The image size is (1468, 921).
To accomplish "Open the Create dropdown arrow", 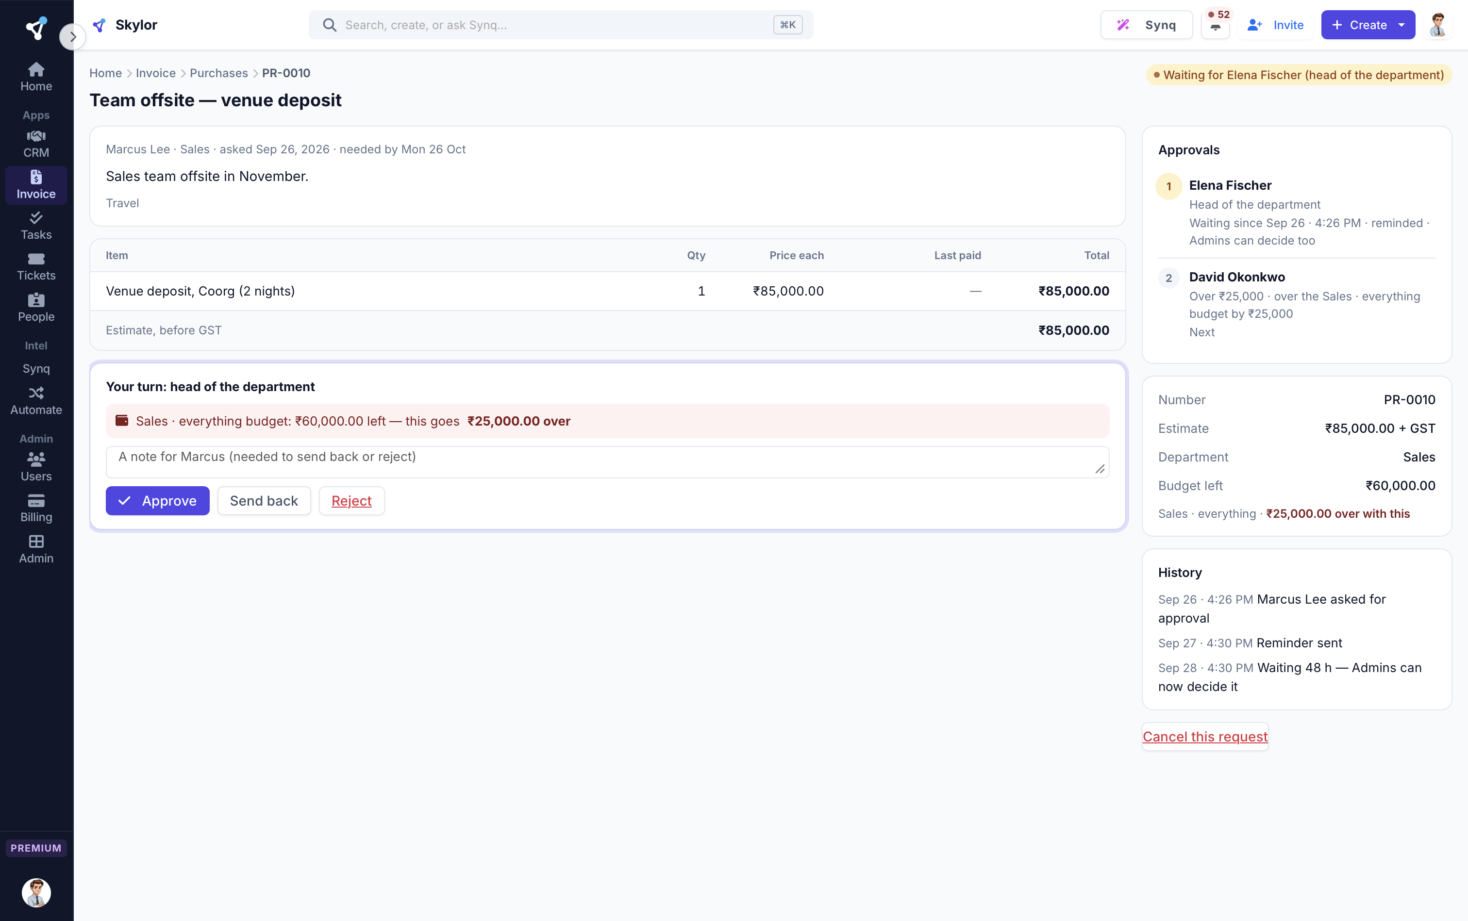I will tap(1401, 25).
